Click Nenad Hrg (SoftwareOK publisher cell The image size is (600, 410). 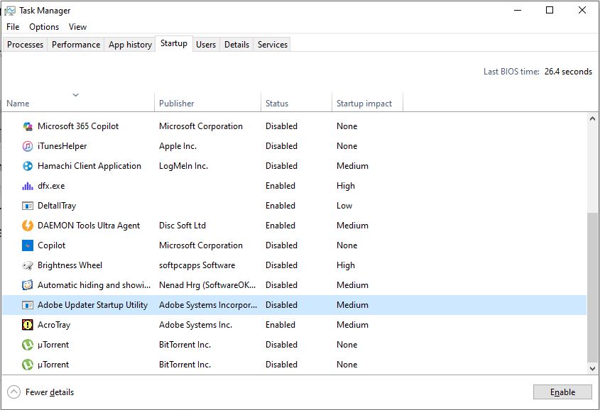click(x=207, y=285)
